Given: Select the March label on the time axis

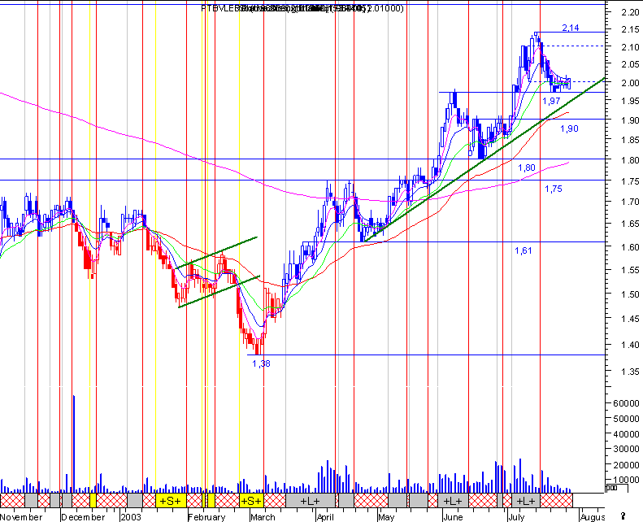Looking at the screenshot, I should pos(263,517).
